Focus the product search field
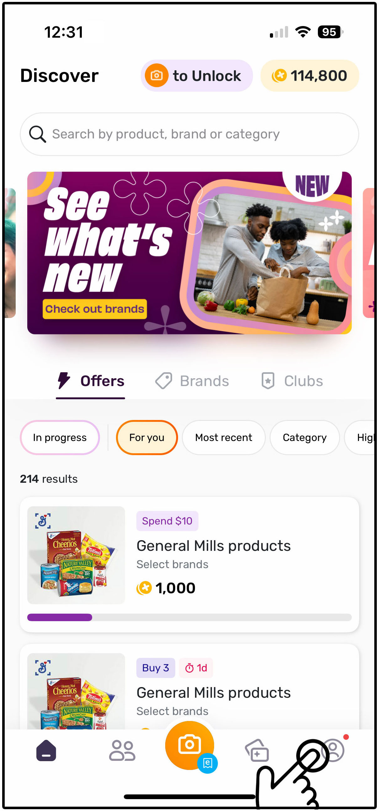This screenshot has height=812, width=379. (x=189, y=134)
